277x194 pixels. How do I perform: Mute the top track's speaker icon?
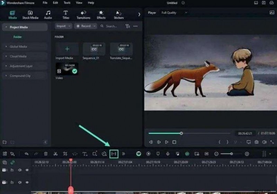(x=20, y=170)
